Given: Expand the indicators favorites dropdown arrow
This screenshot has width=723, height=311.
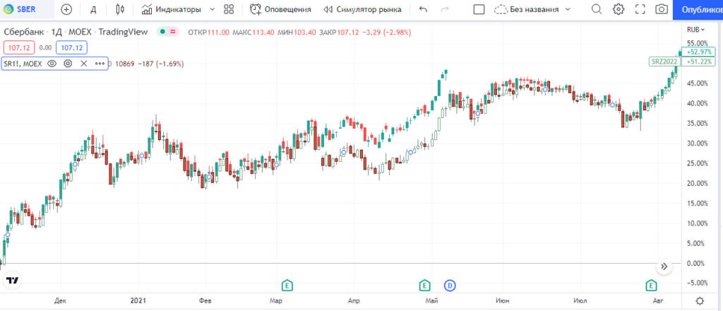Looking at the screenshot, I should (x=212, y=9).
